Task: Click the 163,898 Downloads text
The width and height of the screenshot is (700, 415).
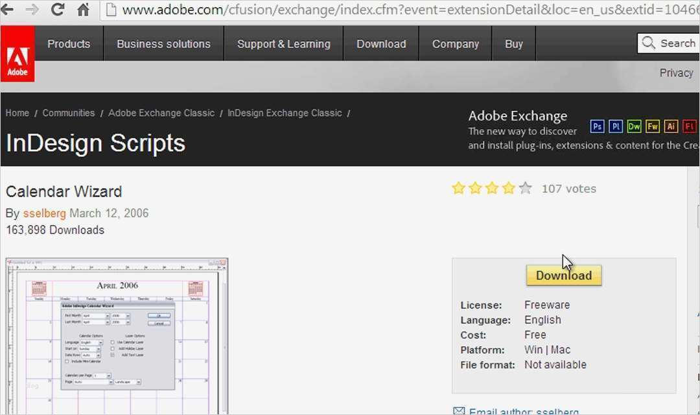Action: (x=55, y=230)
